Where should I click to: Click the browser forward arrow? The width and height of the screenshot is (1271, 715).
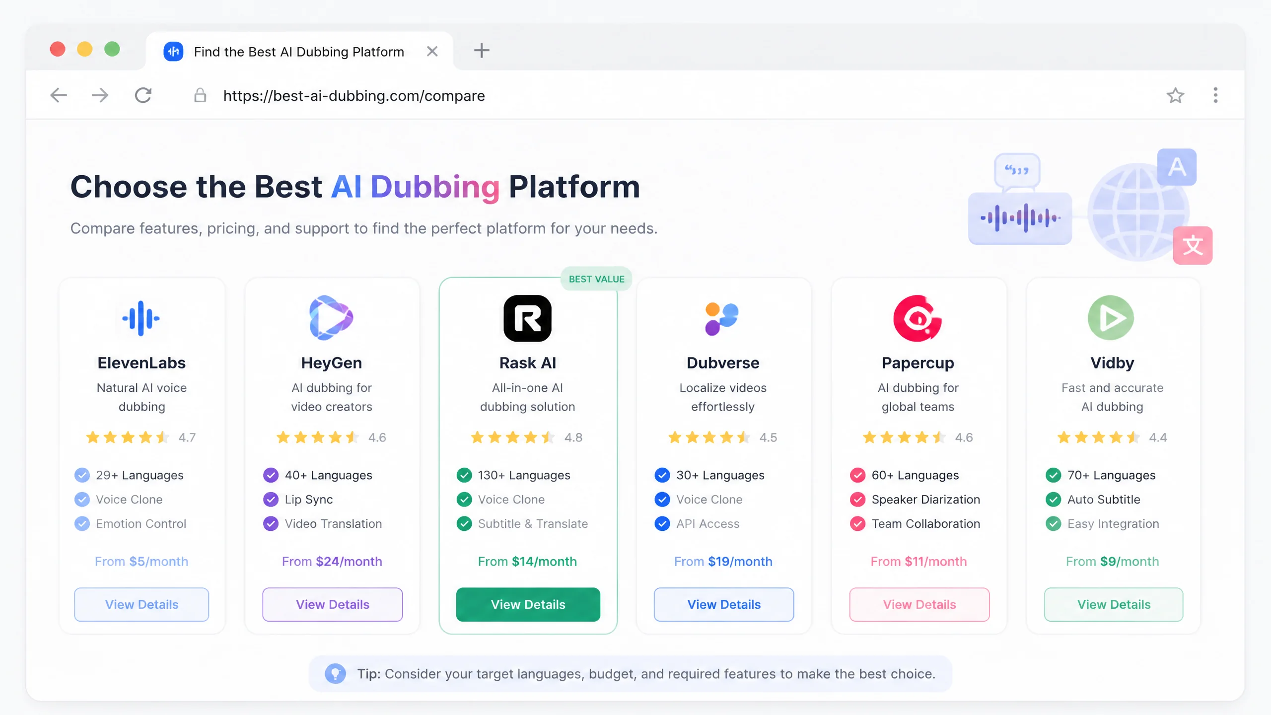pos(100,95)
